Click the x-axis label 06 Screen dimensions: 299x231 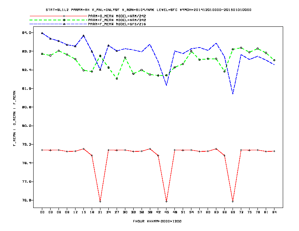tap(59, 212)
